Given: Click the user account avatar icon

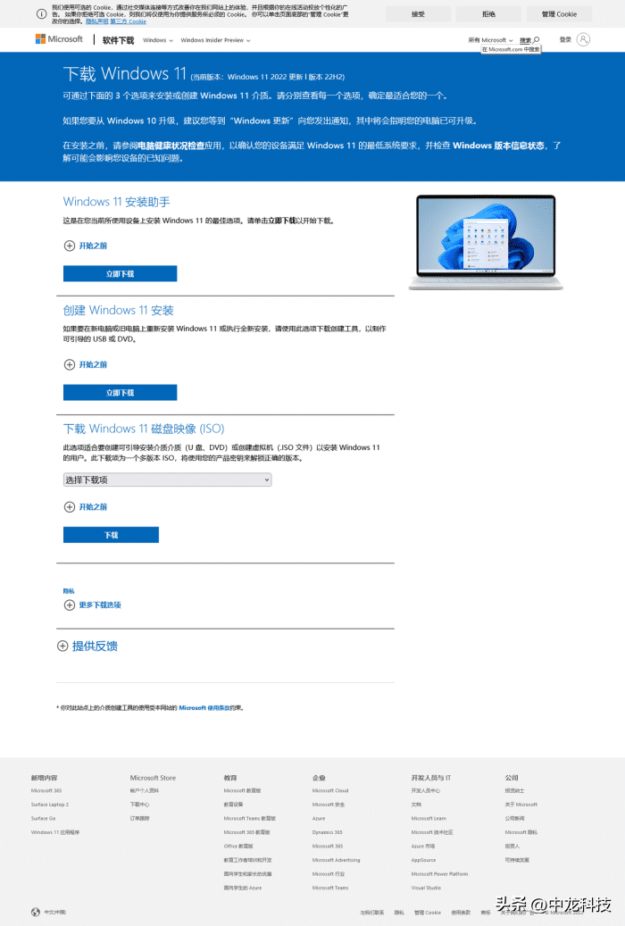Looking at the screenshot, I should (583, 39).
